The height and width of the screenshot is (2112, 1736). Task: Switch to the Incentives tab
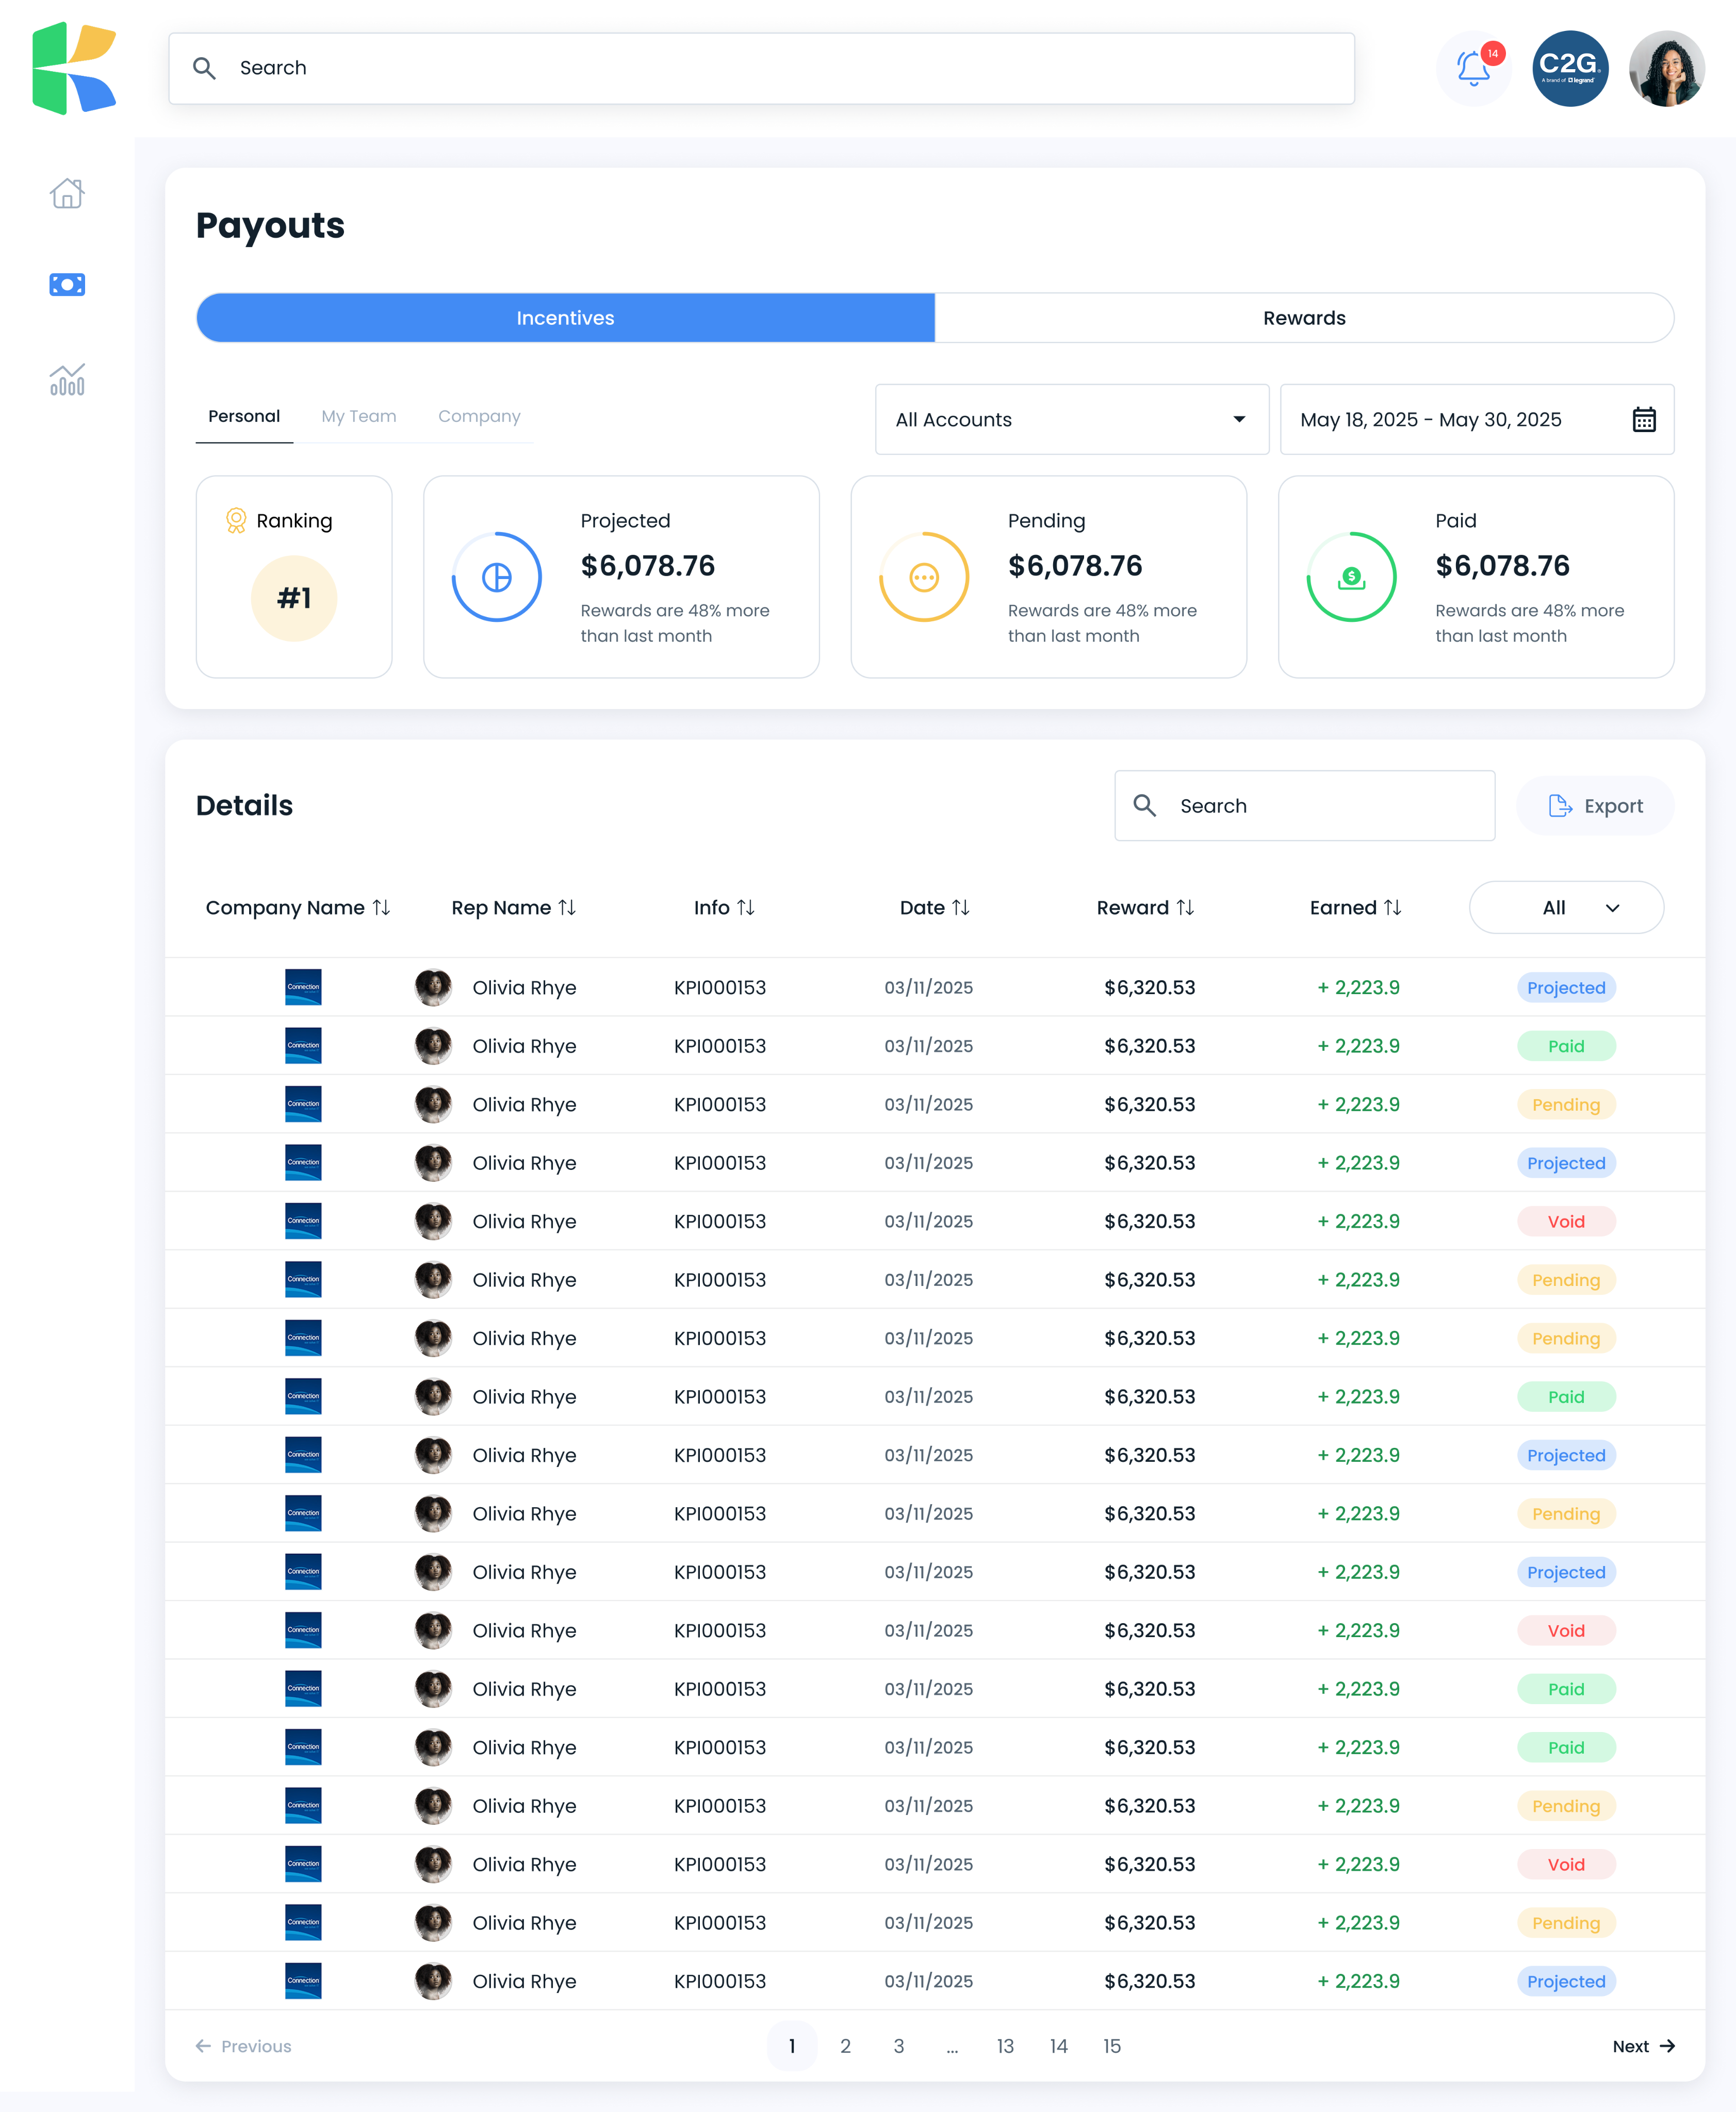[x=566, y=318]
